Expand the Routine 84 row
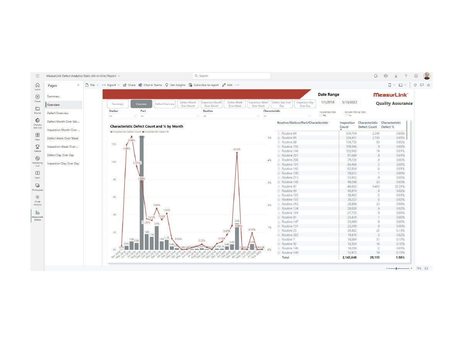This screenshot has width=463, height=347. point(279,133)
